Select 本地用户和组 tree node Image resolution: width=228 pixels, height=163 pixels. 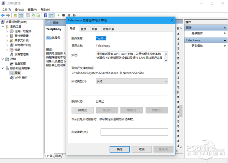click(x=23, y=45)
